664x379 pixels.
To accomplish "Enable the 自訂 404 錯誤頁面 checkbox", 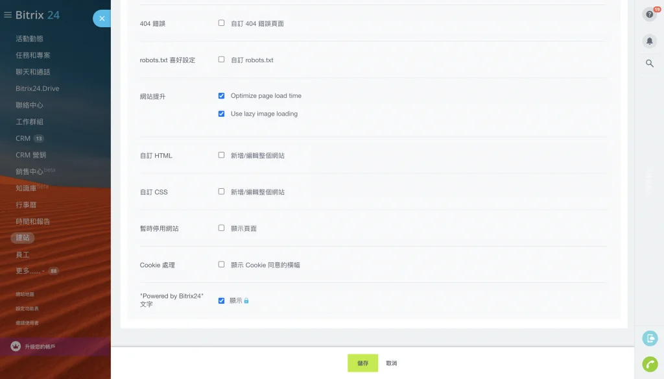I will point(221,23).
